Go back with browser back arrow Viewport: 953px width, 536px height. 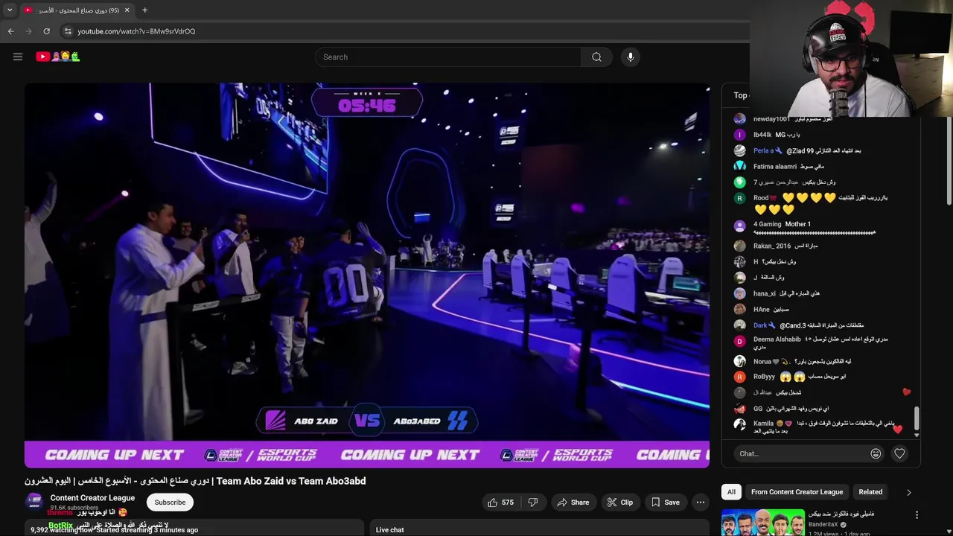tap(11, 31)
